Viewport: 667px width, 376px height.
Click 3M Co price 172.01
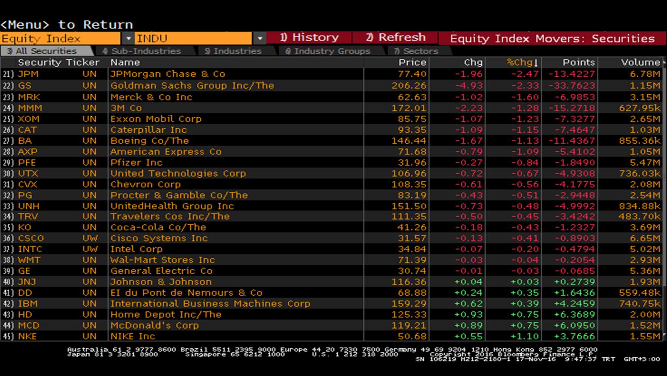409,108
